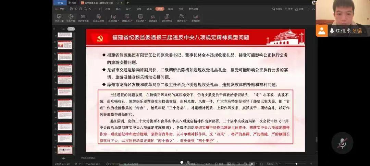
Task: Click the print icon in quick access toolbar
Action: point(81,9)
